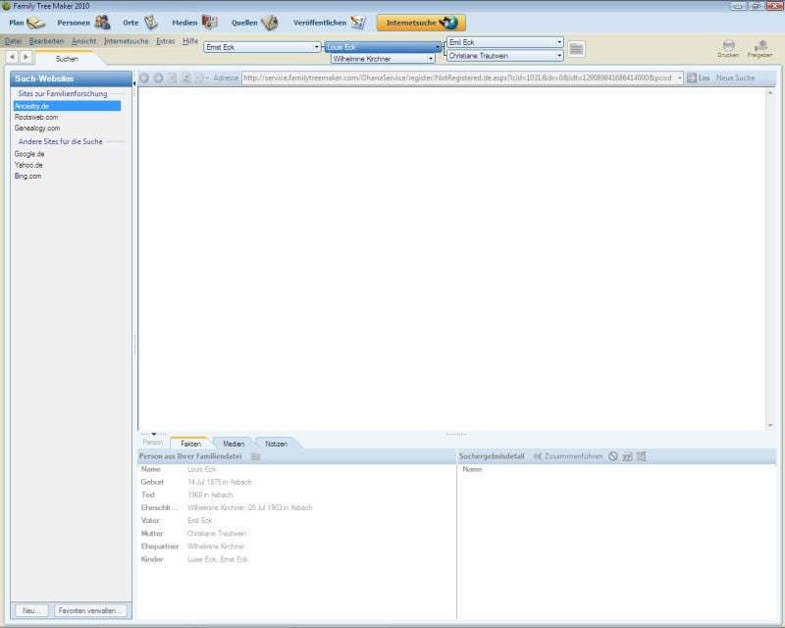Click the browser back arrow icon

[144, 78]
